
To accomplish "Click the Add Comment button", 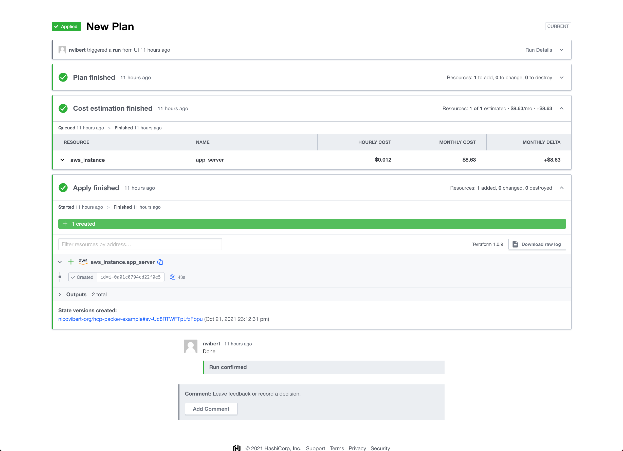I will click(x=211, y=409).
